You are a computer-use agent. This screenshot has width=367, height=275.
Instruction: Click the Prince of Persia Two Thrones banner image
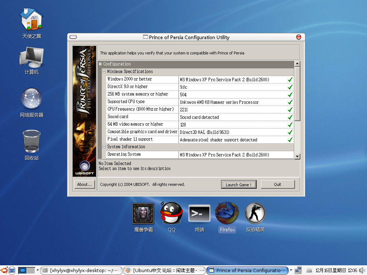tap(85, 111)
